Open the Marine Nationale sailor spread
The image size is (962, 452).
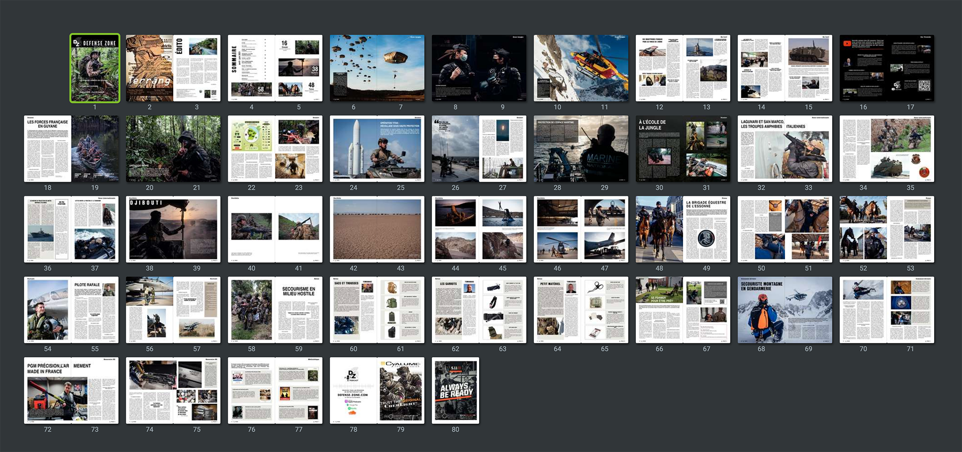point(581,149)
